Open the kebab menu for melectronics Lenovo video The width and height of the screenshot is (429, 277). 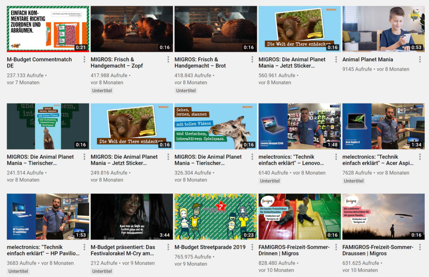(x=336, y=157)
